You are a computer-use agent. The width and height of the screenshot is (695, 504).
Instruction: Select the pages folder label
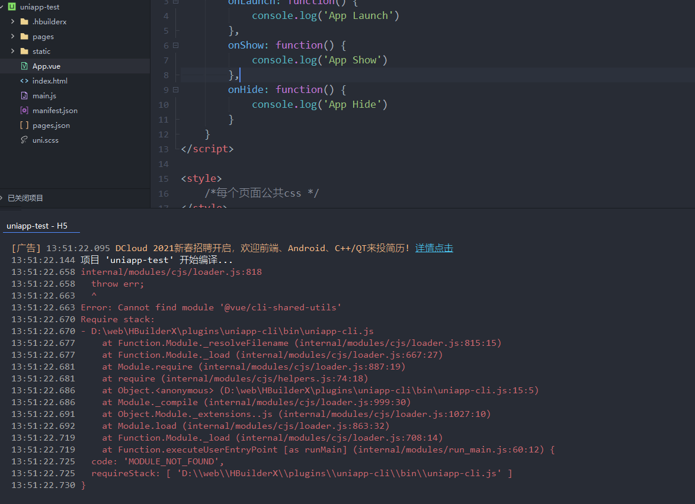pos(43,37)
